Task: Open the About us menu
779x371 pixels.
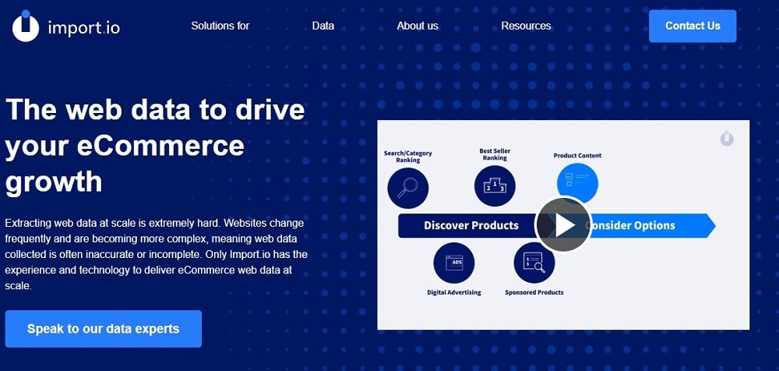Action: tap(418, 26)
